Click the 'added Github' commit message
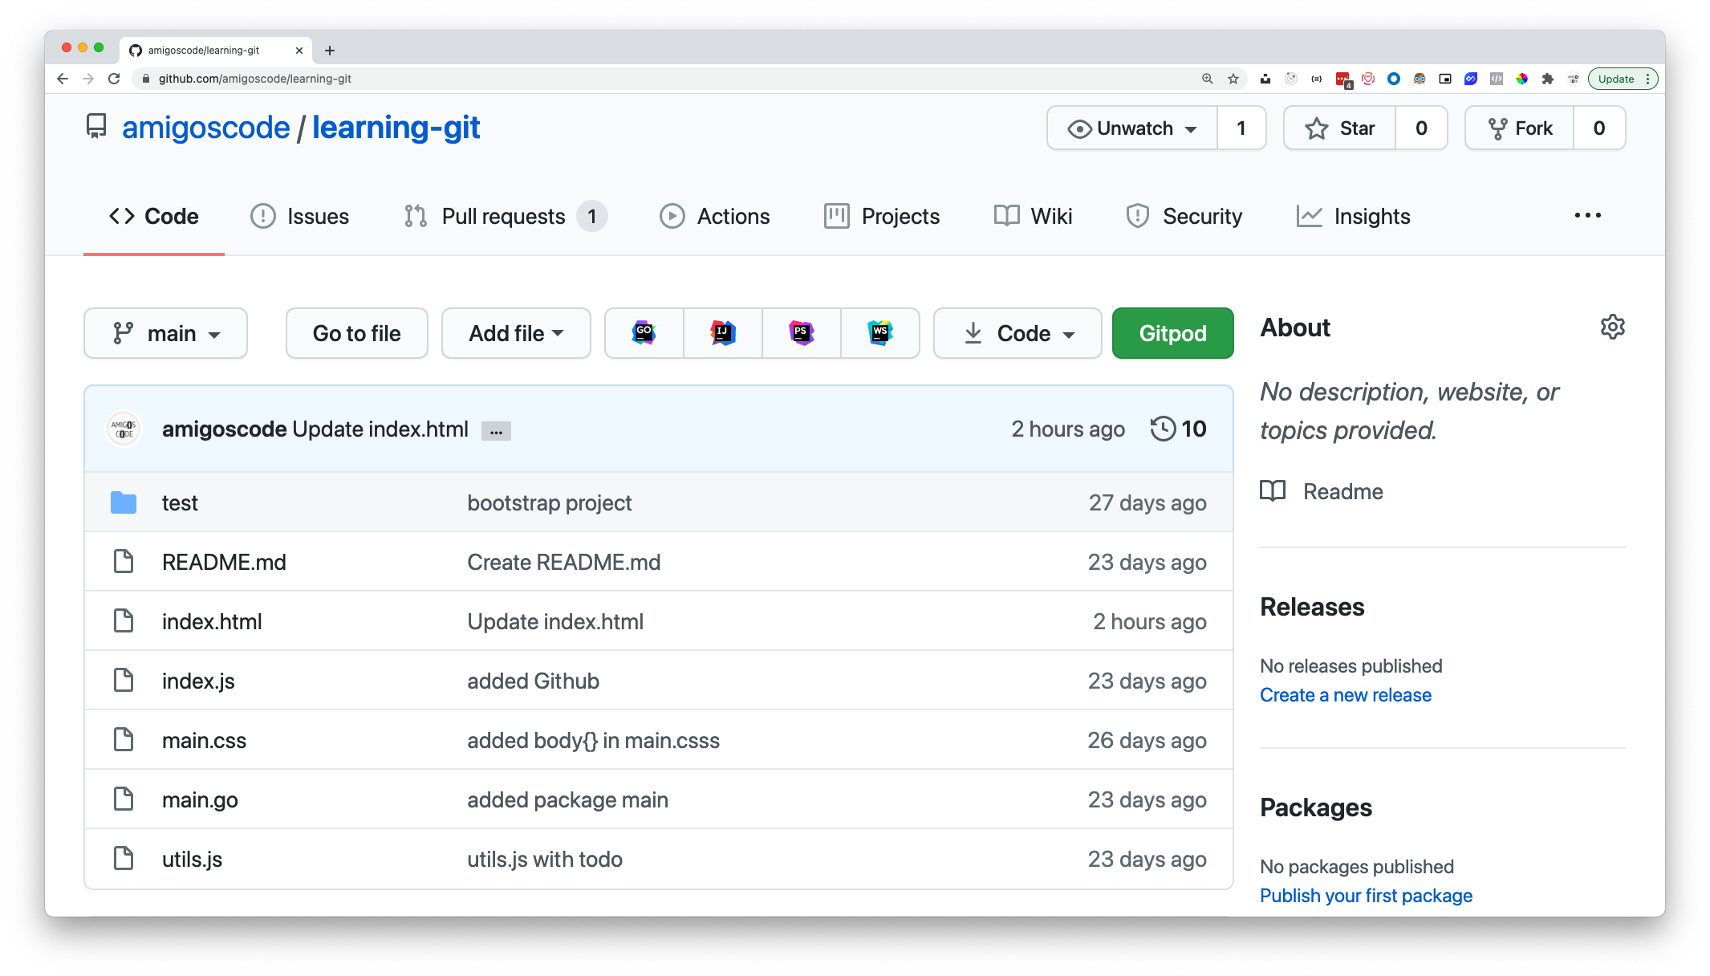 pos(533,681)
